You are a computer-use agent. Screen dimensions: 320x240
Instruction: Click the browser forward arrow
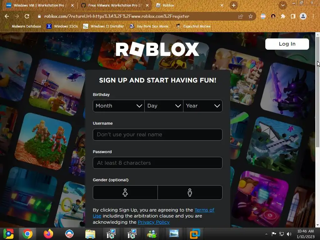point(17,16)
